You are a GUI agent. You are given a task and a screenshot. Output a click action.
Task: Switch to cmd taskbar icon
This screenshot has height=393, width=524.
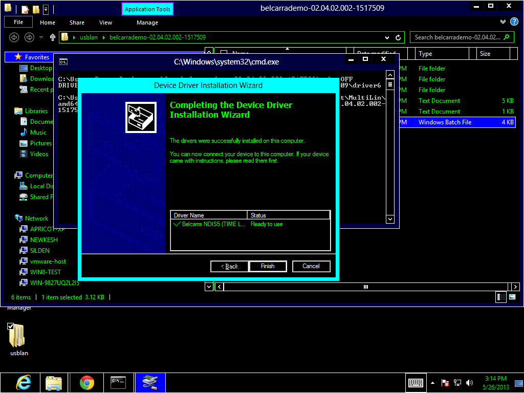pyautogui.click(x=118, y=383)
